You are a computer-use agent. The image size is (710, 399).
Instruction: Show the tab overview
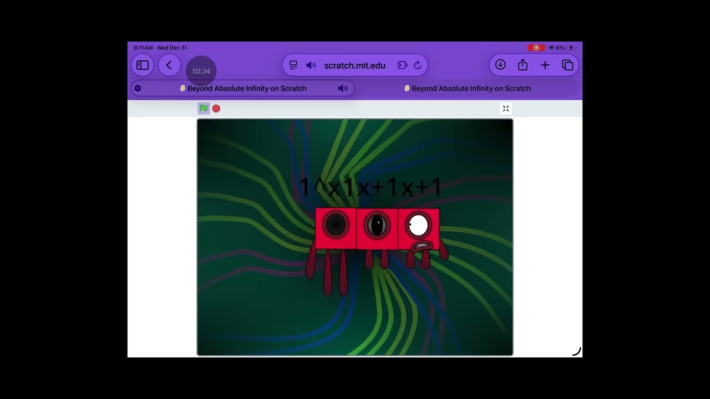(567, 65)
